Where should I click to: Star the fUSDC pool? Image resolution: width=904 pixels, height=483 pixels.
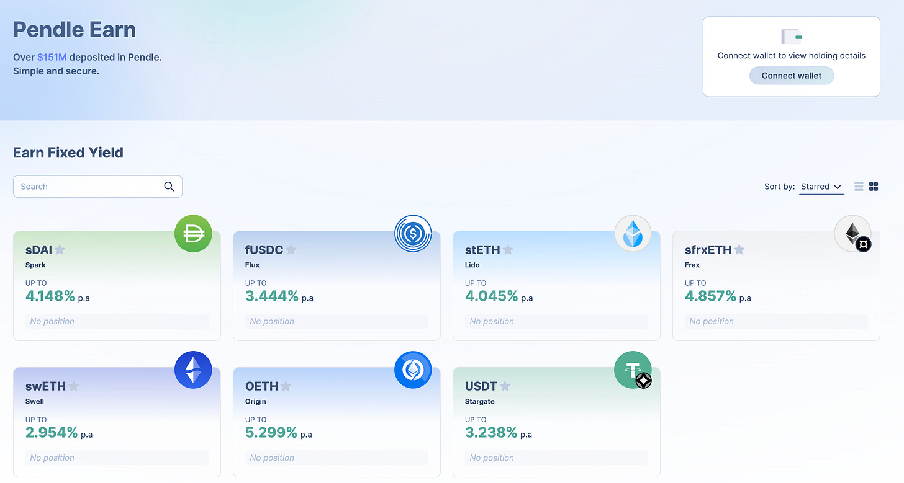click(291, 250)
